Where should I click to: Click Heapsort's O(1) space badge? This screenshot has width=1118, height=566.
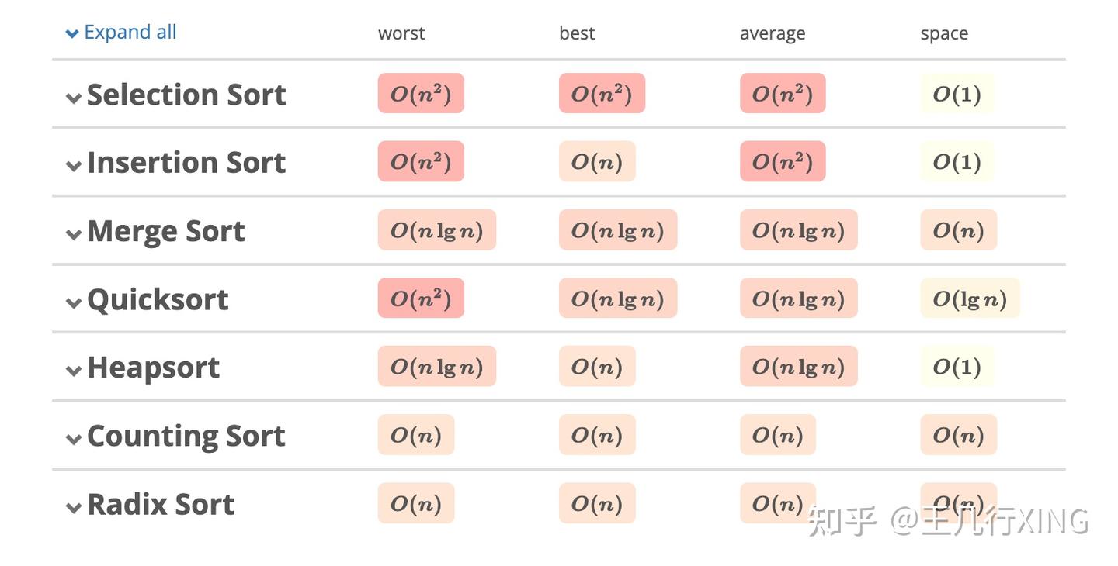coord(957,366)
